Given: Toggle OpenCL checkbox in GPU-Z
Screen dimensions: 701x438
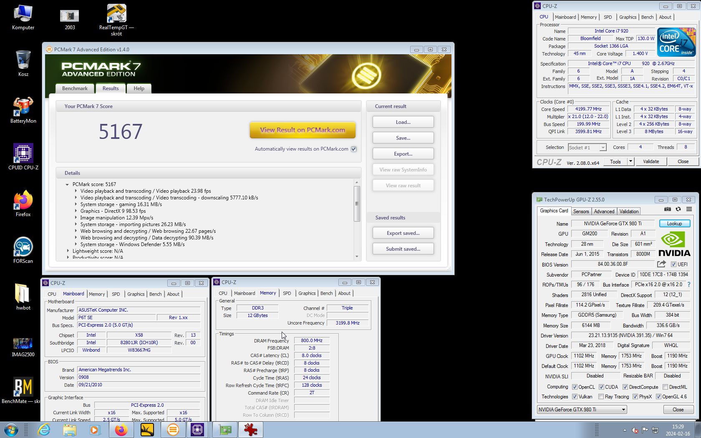Looking at the screenshot, I should [x=575, y=387].
